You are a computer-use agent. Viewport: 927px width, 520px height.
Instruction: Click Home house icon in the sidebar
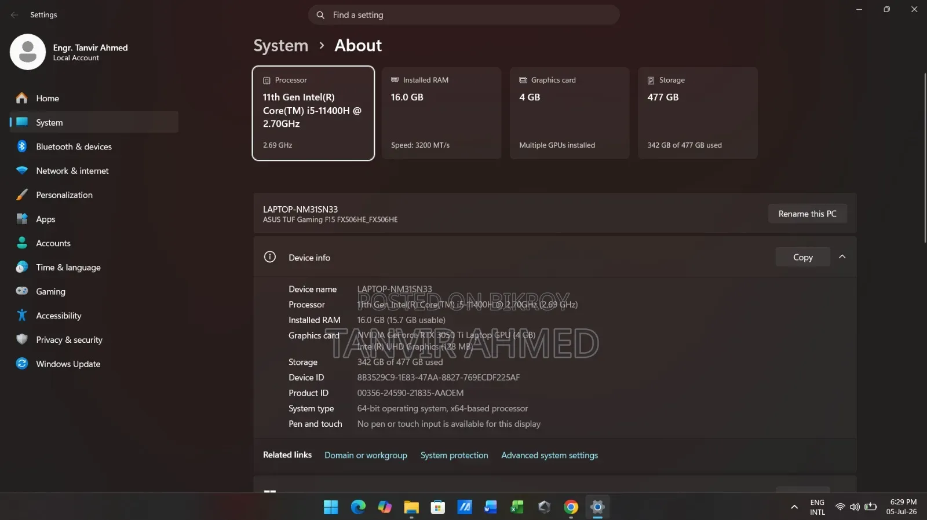[x=22, y=98]
